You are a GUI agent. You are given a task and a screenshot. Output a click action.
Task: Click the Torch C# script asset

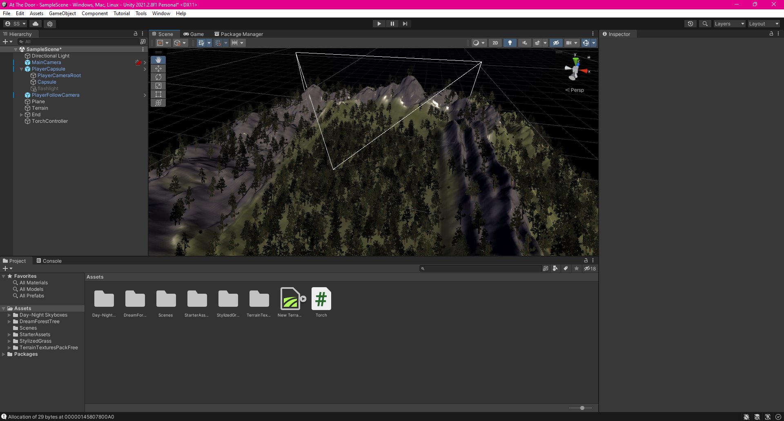[x=321, y=299]
